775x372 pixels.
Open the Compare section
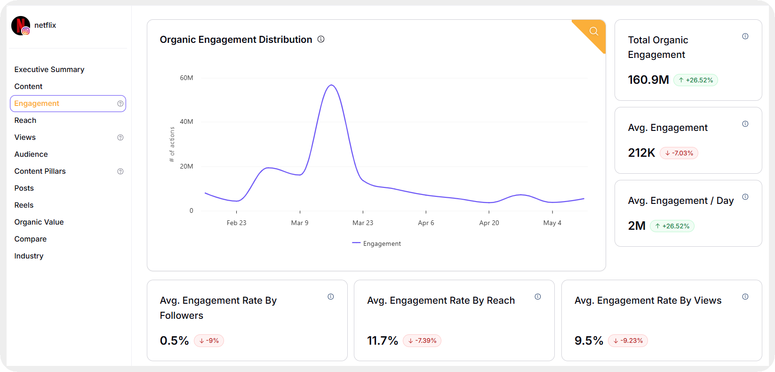[x=31, y=239]
